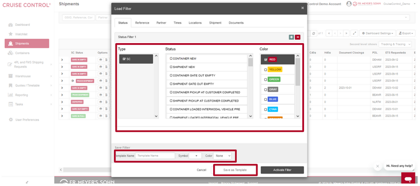The image size is (420, 186).
Task: Switch to the Locations tab
Action: (x=195, y=23)
